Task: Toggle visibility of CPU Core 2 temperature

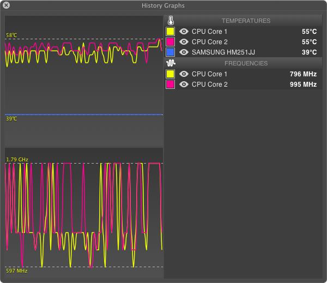Action: coord(184,42)
